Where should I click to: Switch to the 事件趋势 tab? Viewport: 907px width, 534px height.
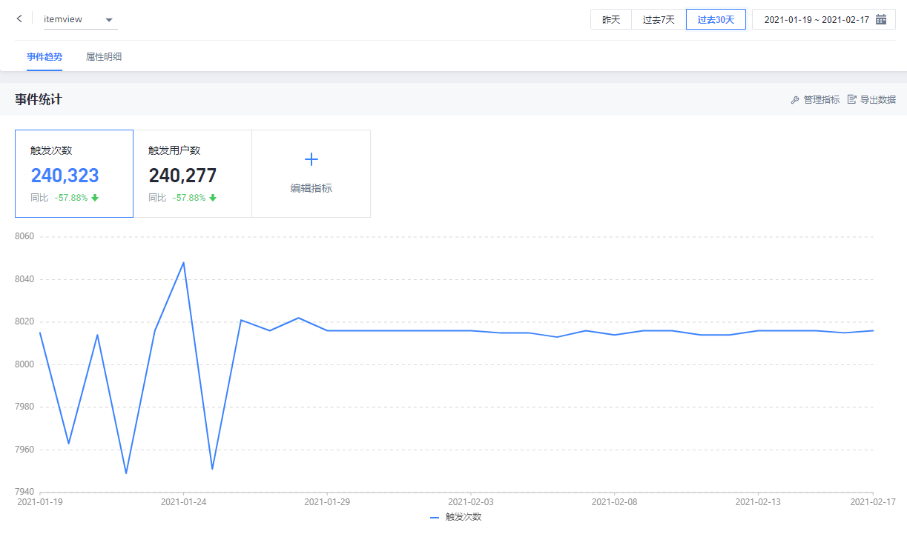pos(44,56)
